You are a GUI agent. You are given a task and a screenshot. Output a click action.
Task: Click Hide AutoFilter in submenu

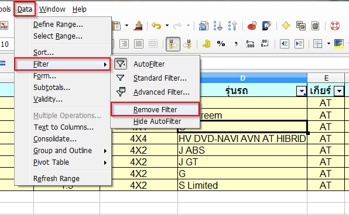pyautogui.click(x=155, y=122)
